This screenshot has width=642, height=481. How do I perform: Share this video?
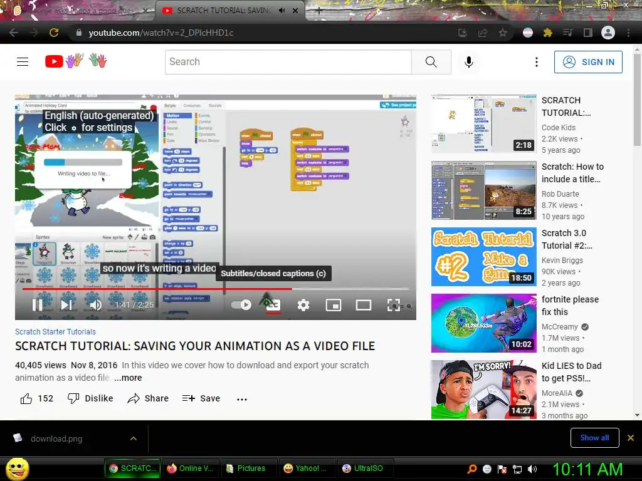(x=148, y=398)
